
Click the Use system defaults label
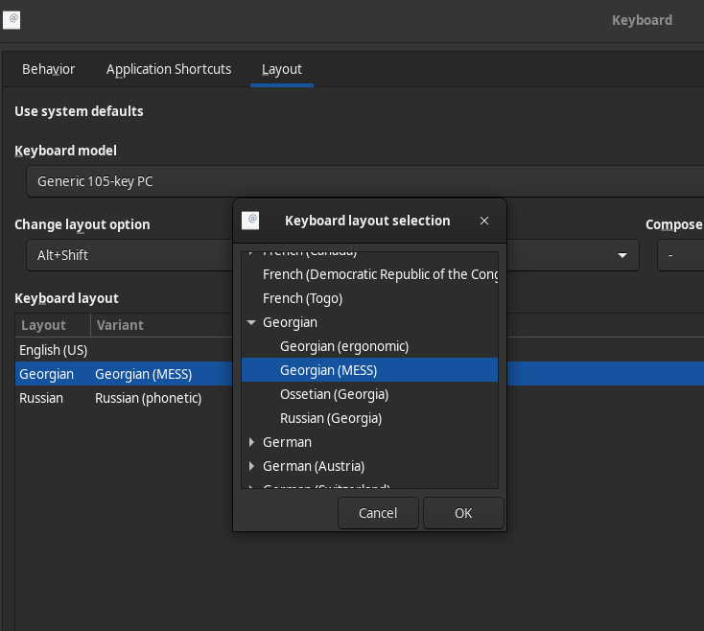point(79,111)
